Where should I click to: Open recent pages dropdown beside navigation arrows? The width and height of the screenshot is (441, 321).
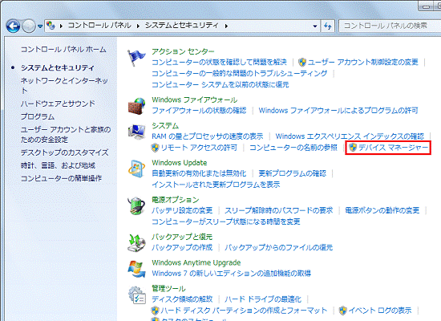40,26
